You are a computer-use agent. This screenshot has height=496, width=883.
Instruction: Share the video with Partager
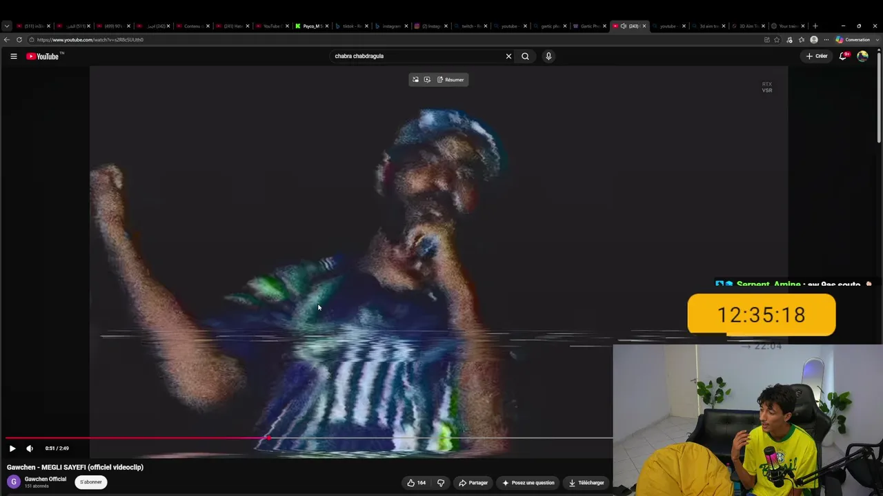coord(473,483)
